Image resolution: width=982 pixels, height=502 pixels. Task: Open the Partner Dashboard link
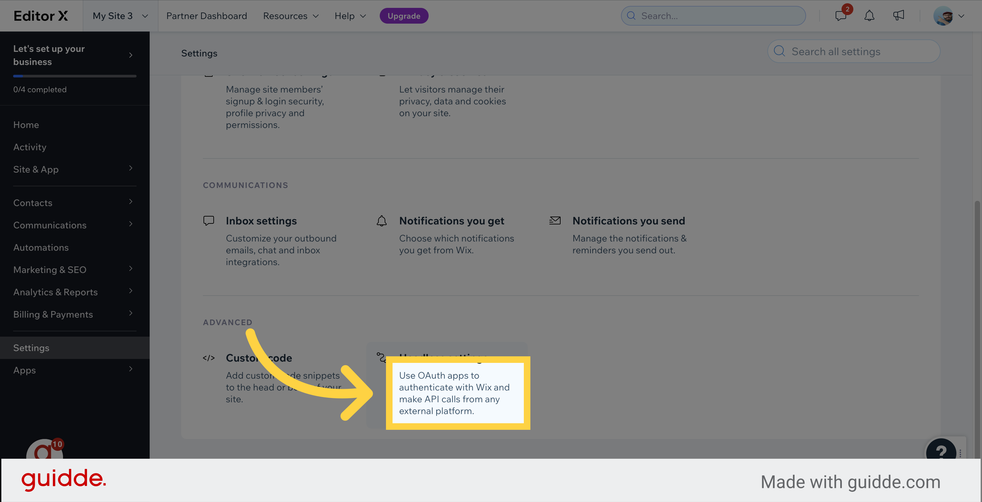[207, 16]
